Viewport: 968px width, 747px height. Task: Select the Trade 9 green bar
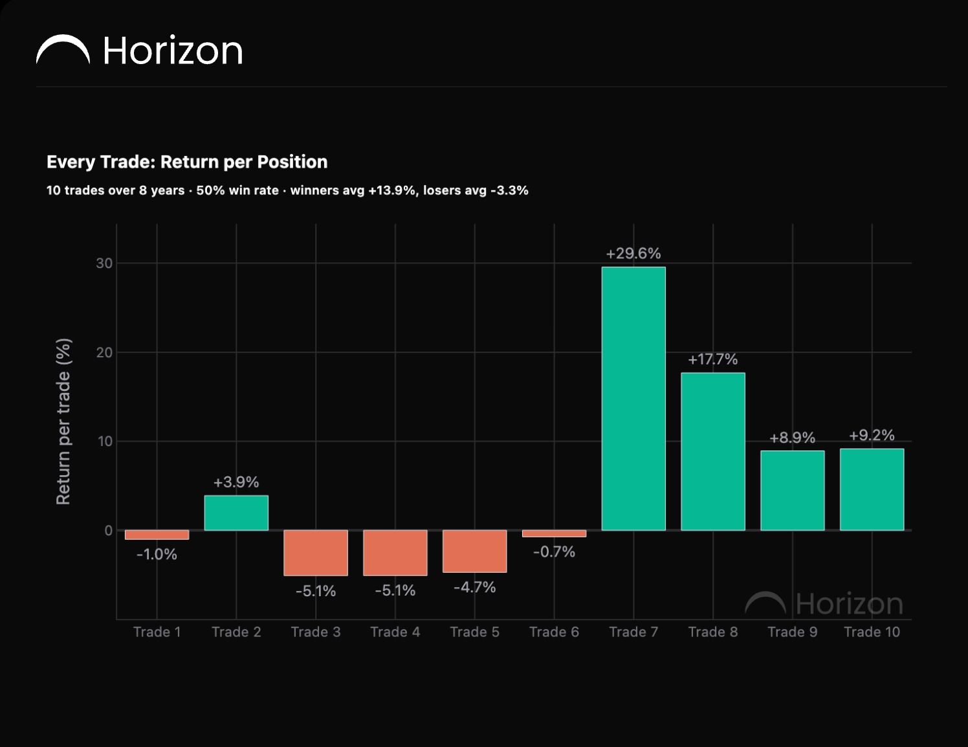point(793,491)
